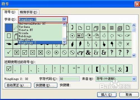Pick the small page symbol beside the phone receiver
140x100 pixels.
coord(80,27)
